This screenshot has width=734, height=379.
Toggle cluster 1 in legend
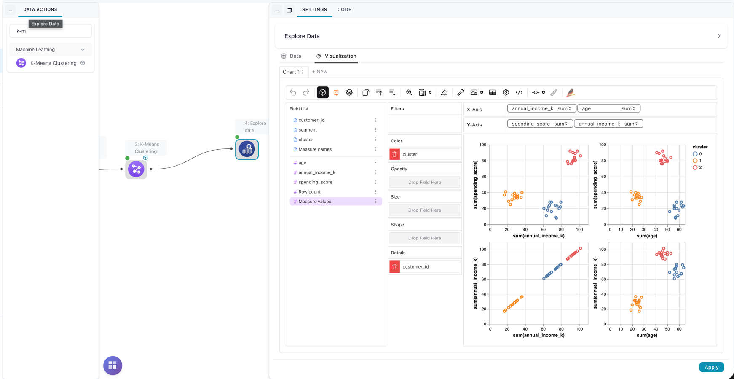[x=697, y=161]
